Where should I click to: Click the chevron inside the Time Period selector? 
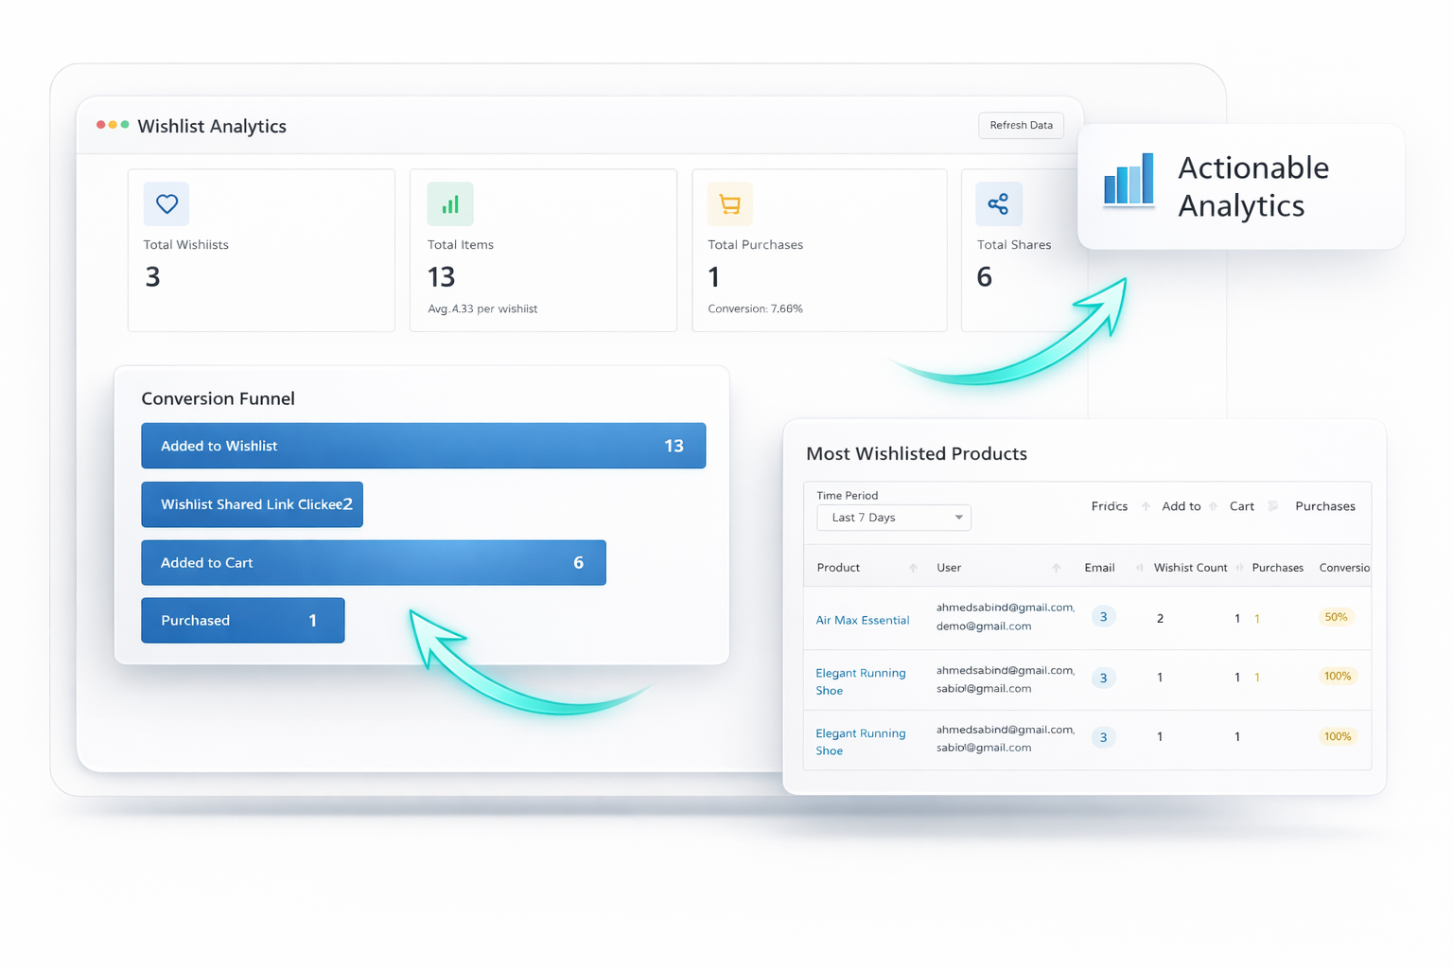pos(959,518)
